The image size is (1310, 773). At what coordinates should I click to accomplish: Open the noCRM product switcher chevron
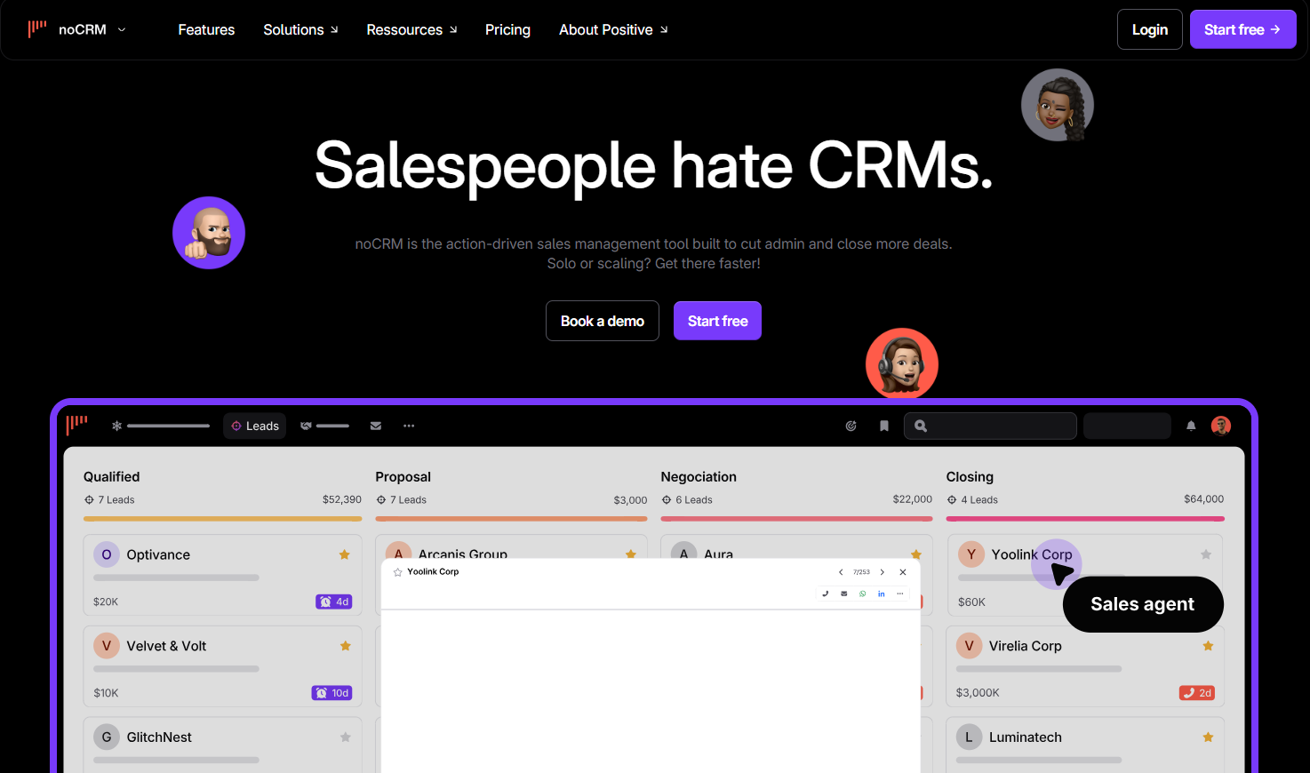tap(122, 29)
